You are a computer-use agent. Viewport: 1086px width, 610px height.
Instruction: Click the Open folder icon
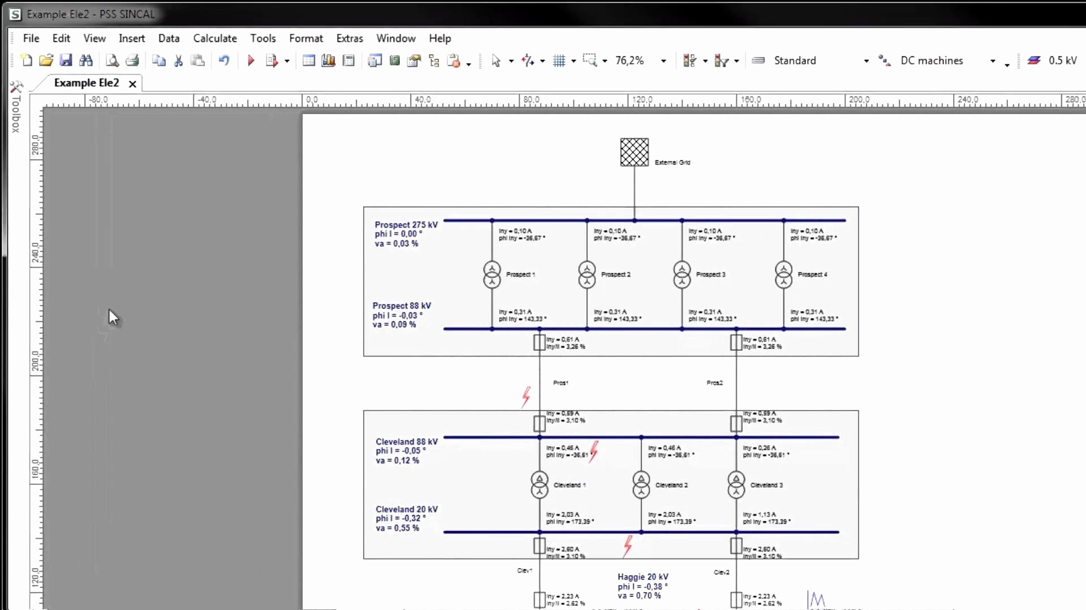46,60
